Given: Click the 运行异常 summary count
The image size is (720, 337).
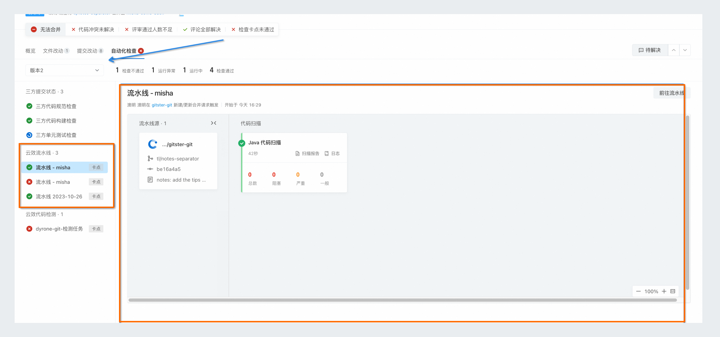Looking at the screenshot, I should (x=164, y=70).
